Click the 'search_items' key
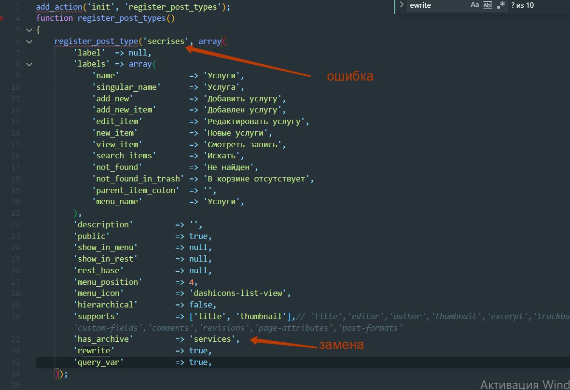The height and width of the screenshot is (390, 570). pyautogui.click(x=124, y=156)
